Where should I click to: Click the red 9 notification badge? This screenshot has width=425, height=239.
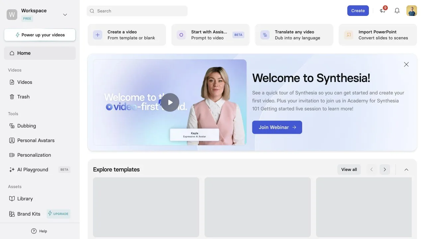point(385,8)
